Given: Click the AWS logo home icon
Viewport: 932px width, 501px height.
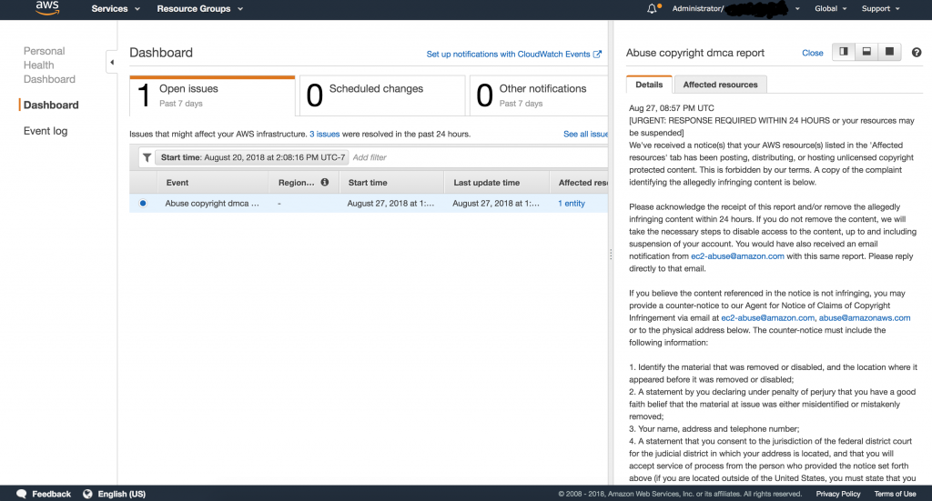Looking at the screenshot, I should 47,7.
